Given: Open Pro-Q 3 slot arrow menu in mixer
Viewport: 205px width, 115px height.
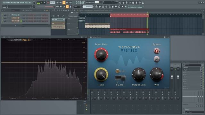Looking at the screenshot, I should (183, 70).
